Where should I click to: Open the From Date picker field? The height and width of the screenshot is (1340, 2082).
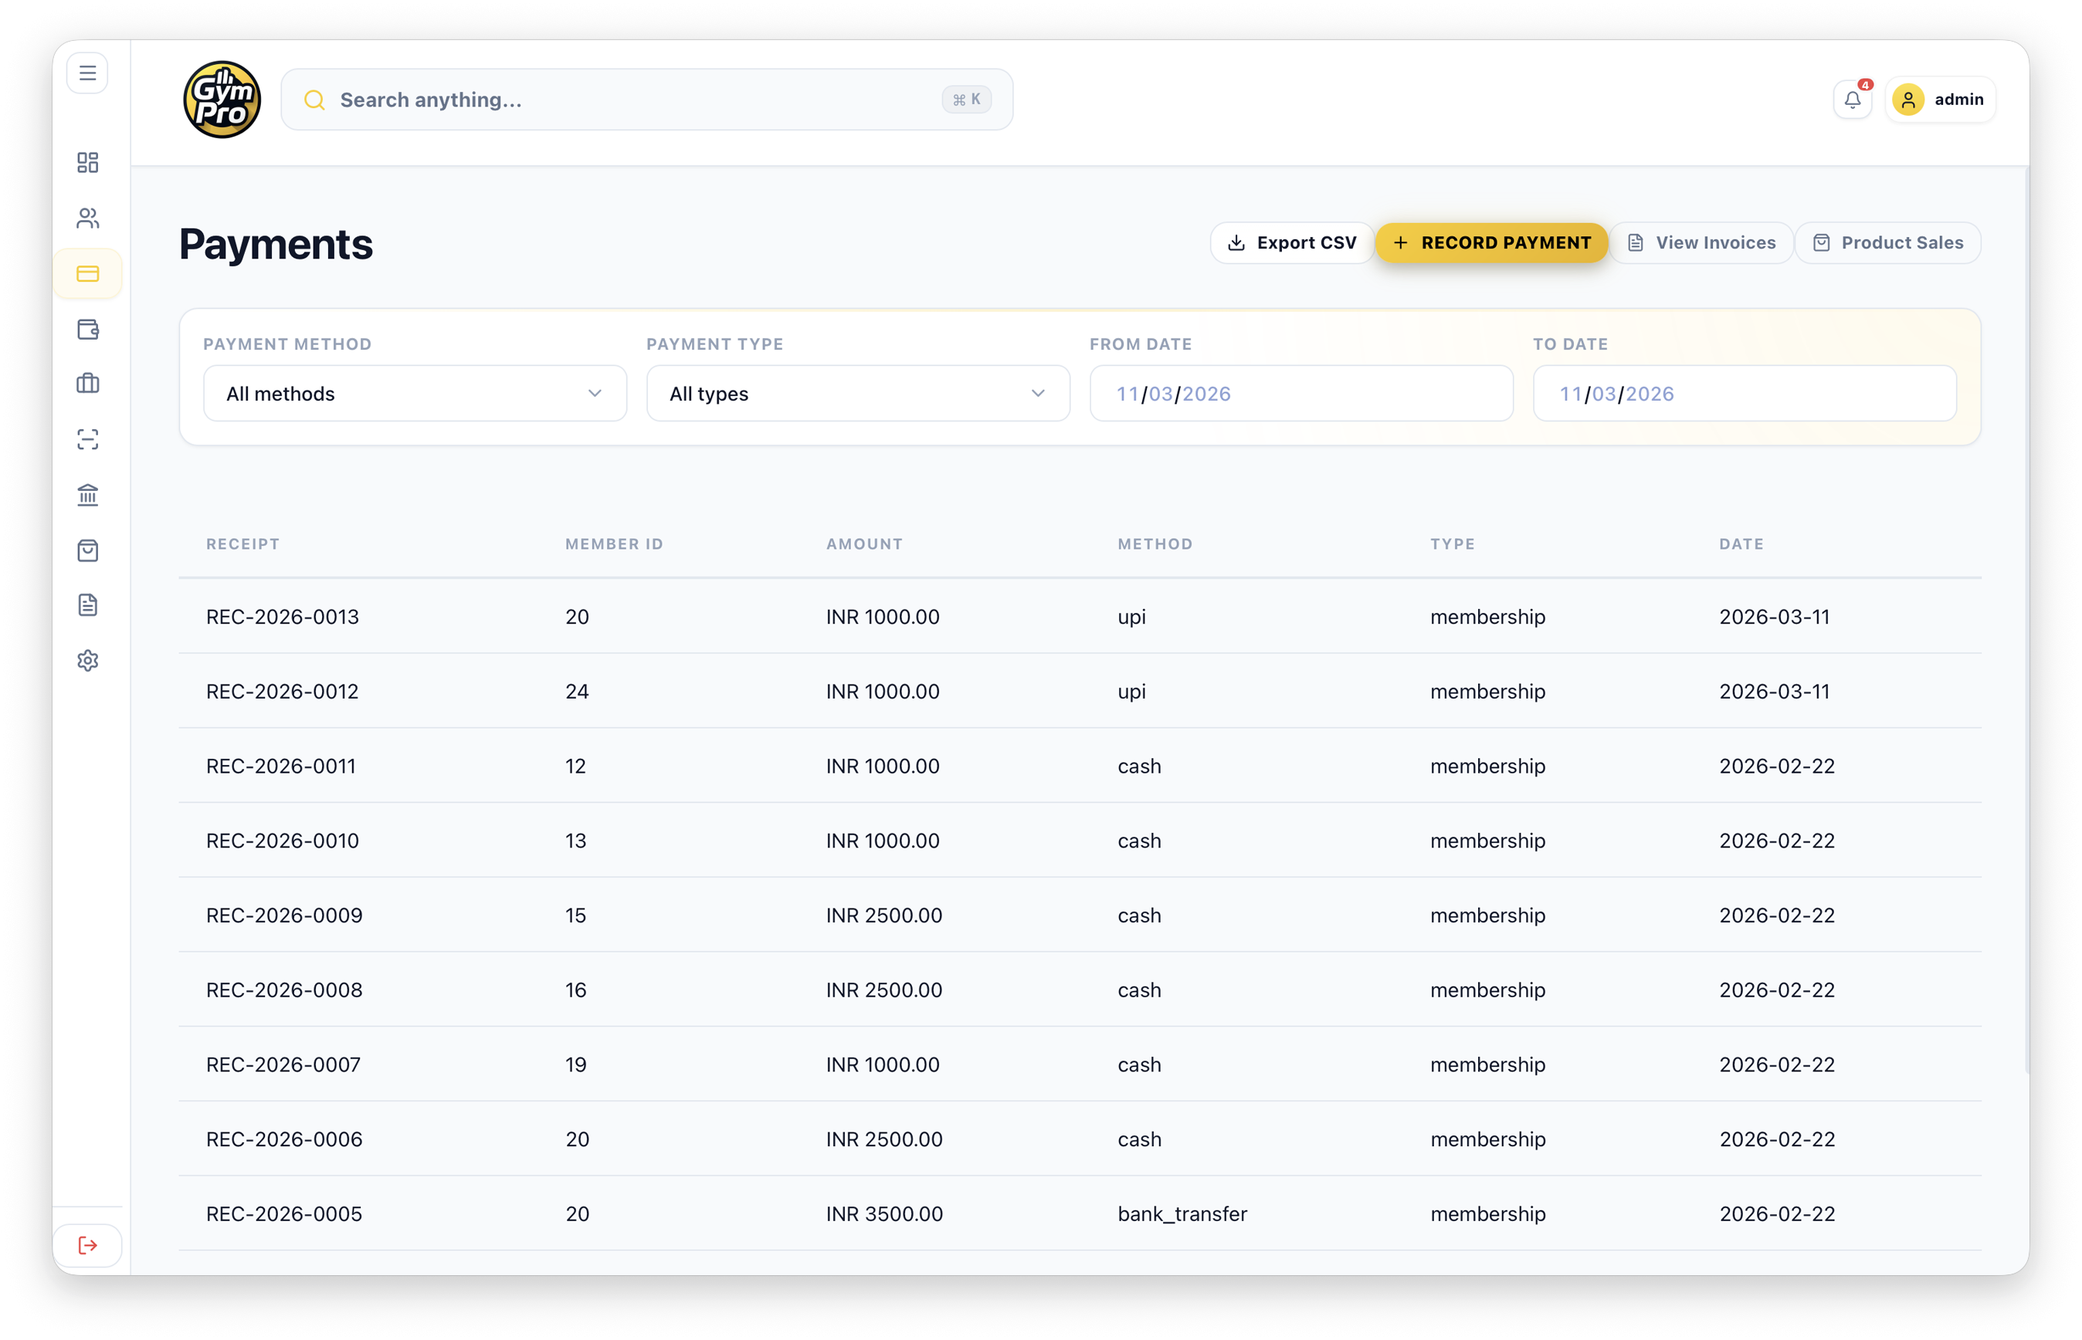tap(1300, 394)
